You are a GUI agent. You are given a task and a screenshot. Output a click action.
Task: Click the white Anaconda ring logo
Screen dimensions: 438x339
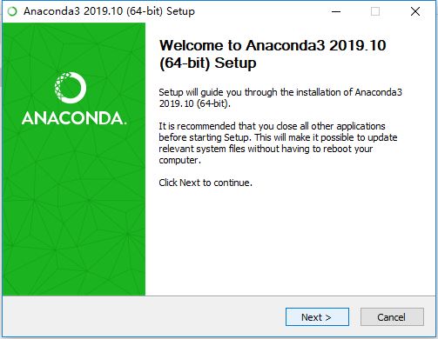click(x=71, y=88)
